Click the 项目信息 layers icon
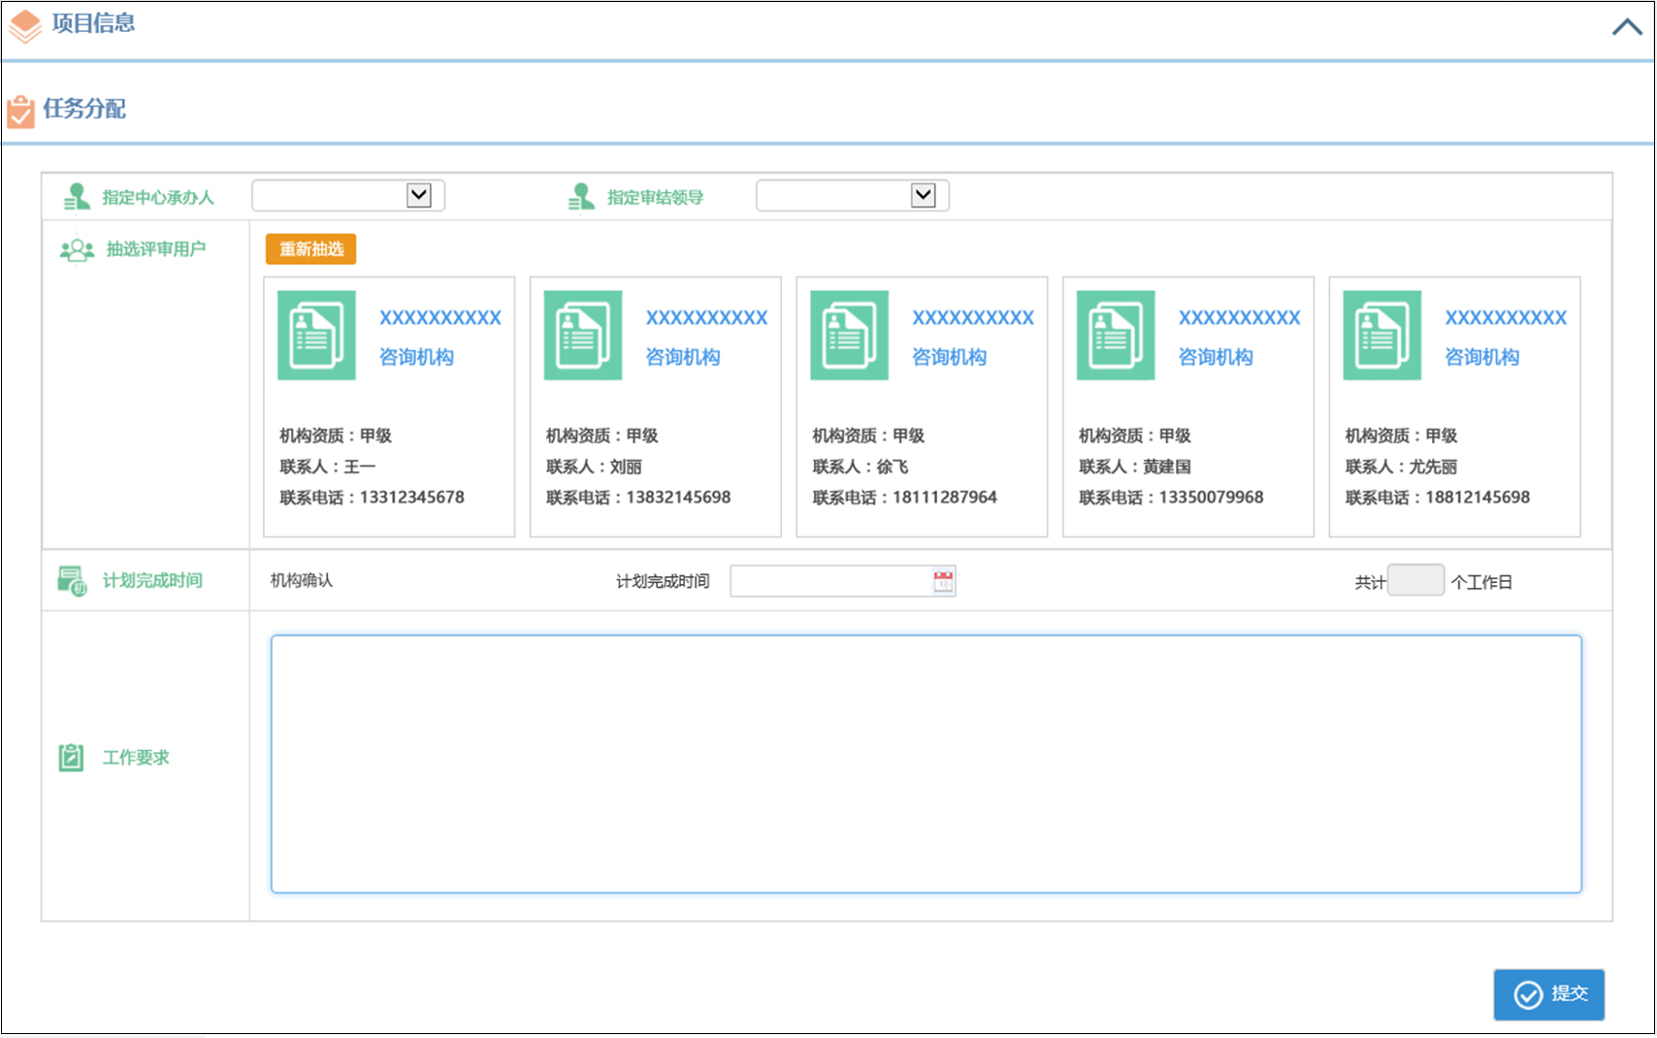1657x1038 pixels. point(24,25)
